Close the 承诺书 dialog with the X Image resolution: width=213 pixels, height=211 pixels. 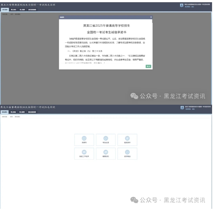[x=151, y=17]
